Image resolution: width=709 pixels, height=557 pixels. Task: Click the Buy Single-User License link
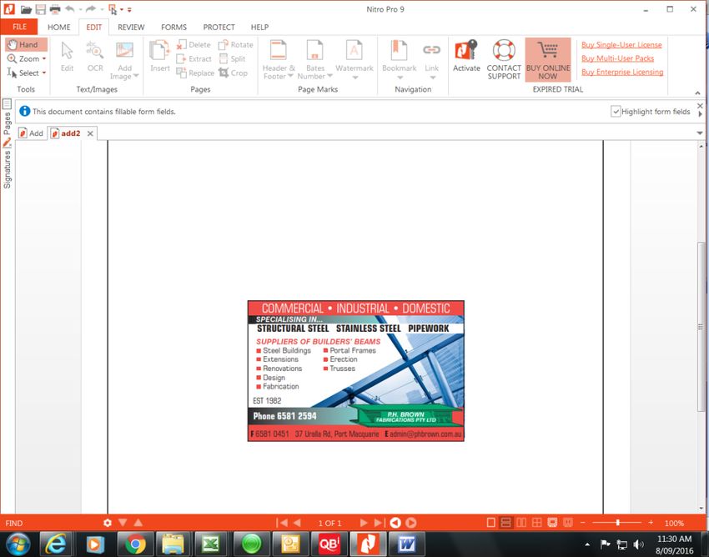(x=621, y=45)
